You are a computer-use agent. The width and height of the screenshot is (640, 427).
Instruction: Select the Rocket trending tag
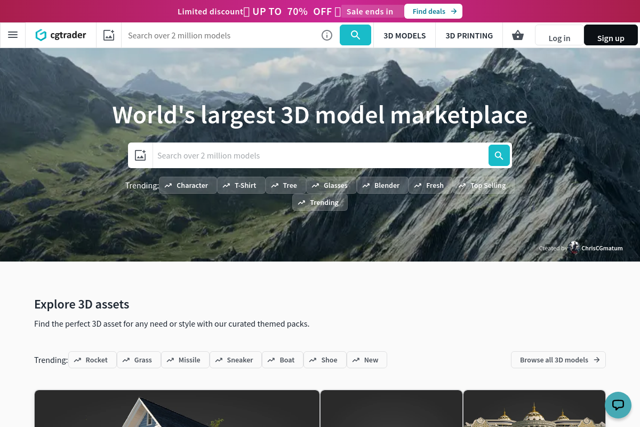click(x=92, y=360)
